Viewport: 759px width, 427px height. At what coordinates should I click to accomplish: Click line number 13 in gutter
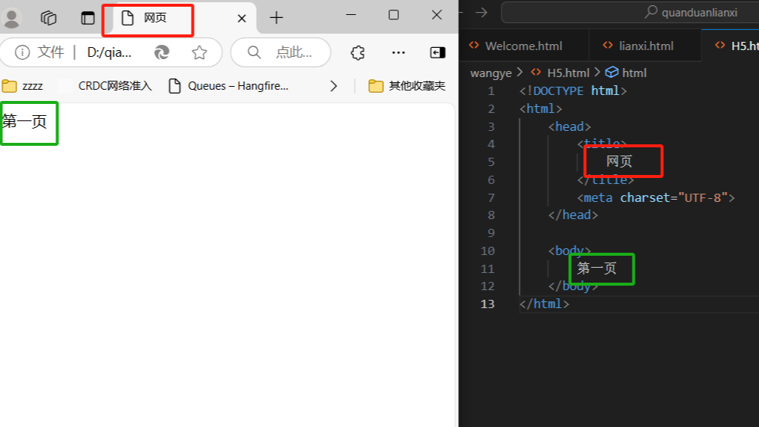(x=487, y=304)
